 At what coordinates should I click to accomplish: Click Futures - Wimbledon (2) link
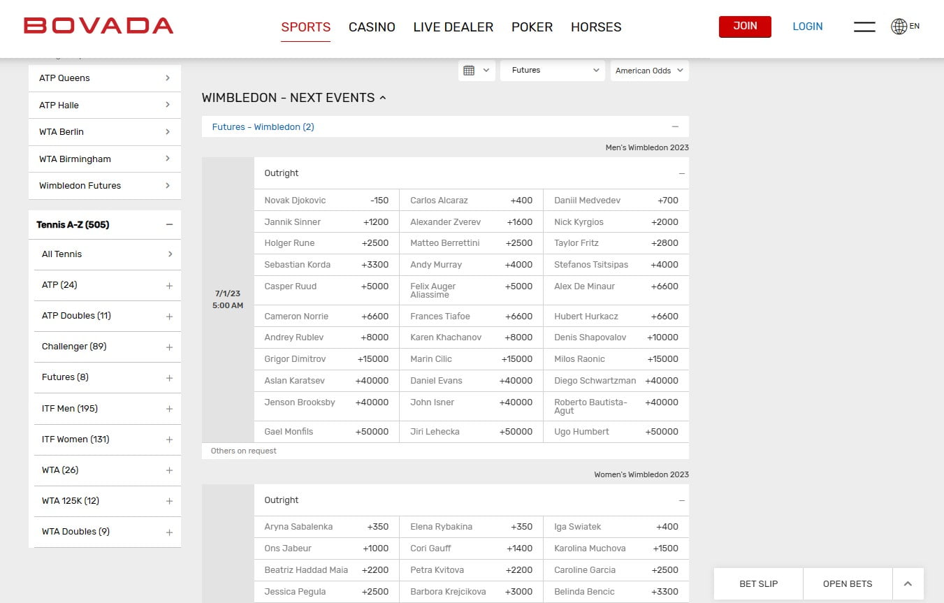[263, 127]
